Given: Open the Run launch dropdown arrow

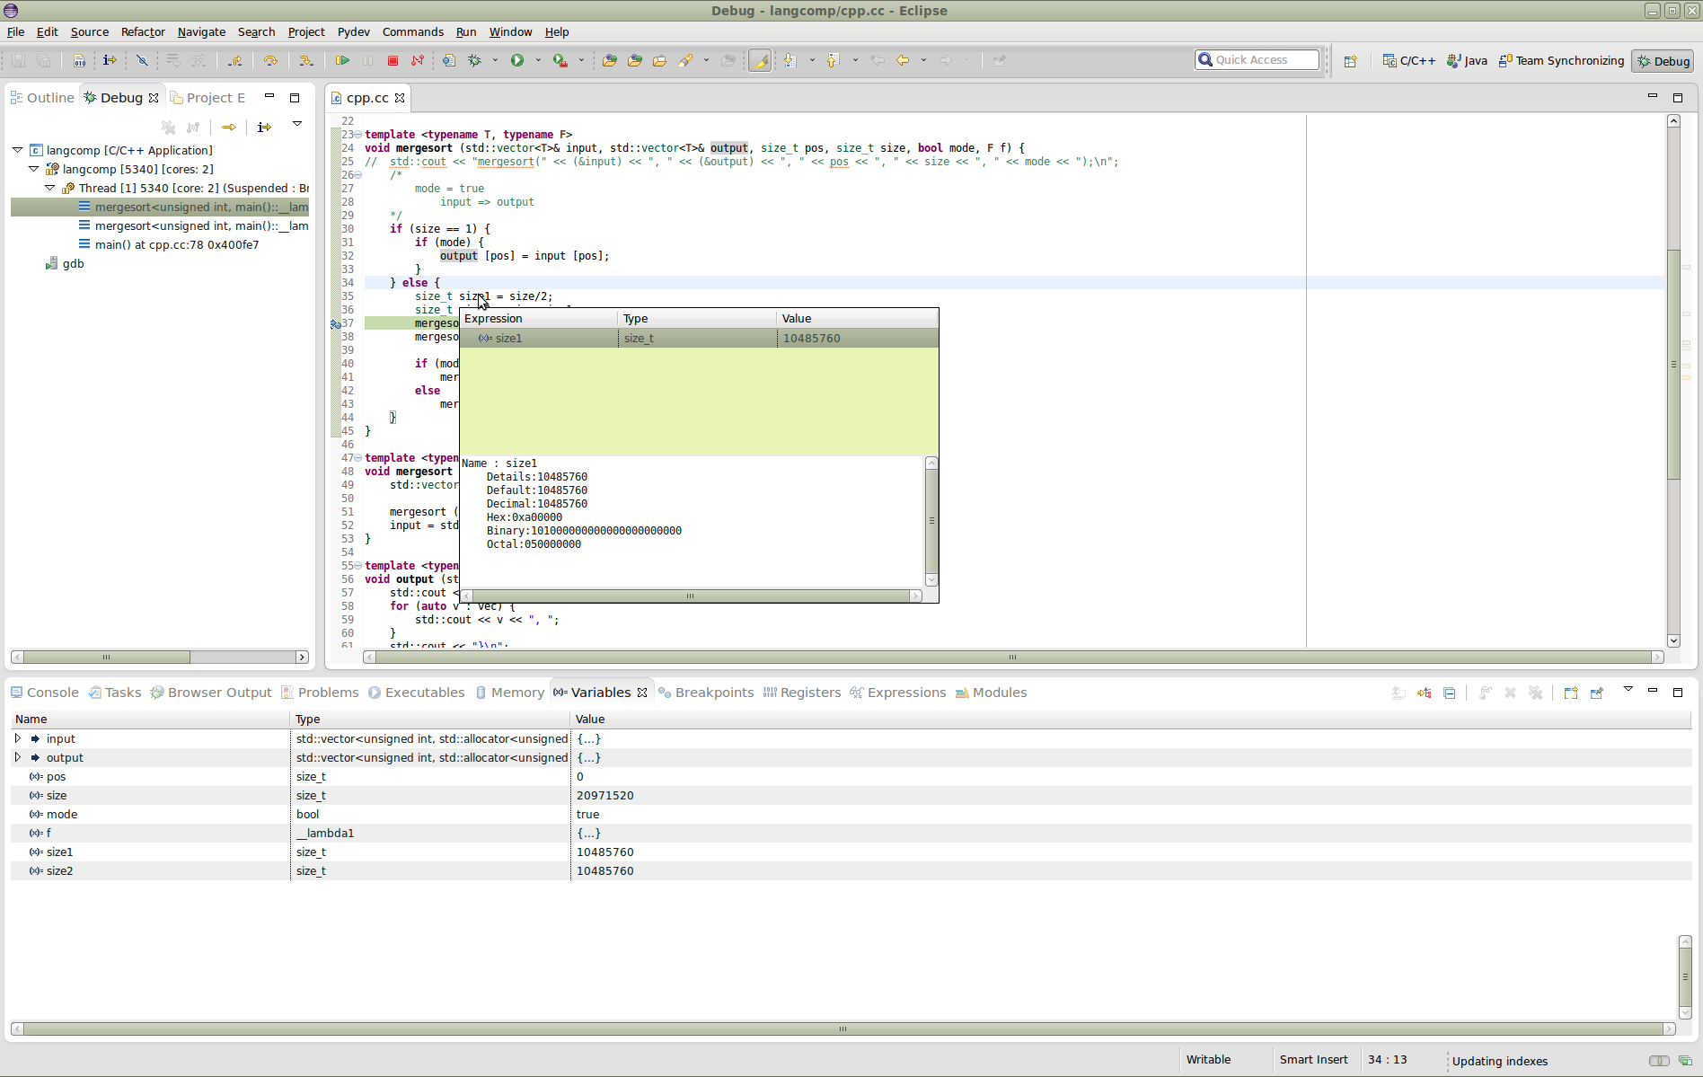Looking at the screenshot, I should point(538,60).
